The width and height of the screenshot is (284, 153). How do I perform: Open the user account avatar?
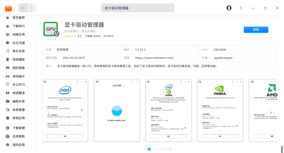pos(229,8)
